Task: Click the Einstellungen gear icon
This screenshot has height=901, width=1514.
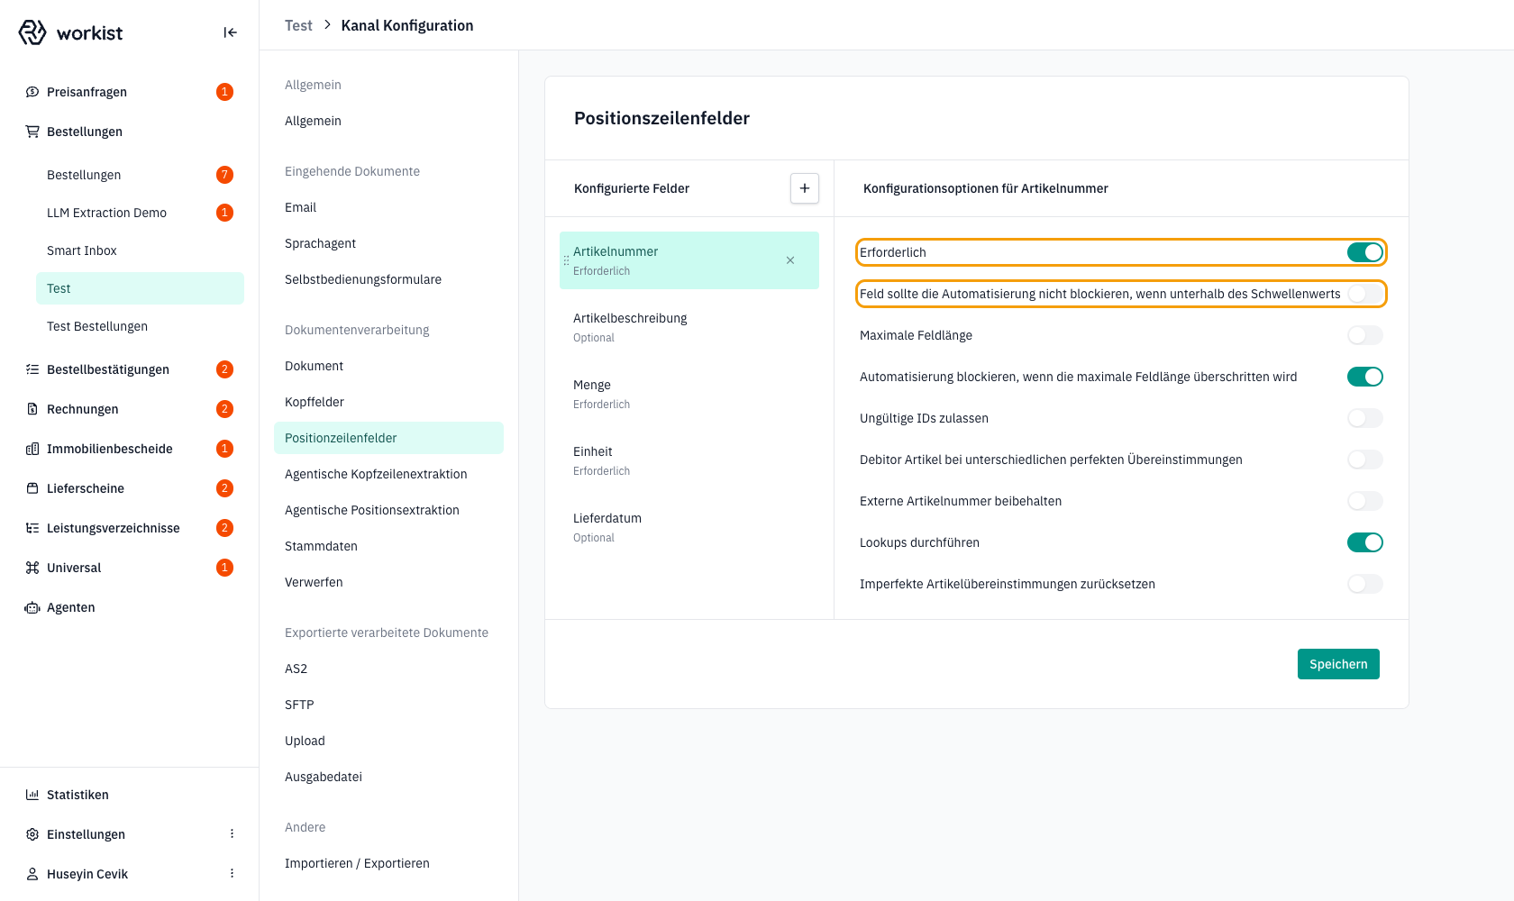Action: (x=32, y=834)
